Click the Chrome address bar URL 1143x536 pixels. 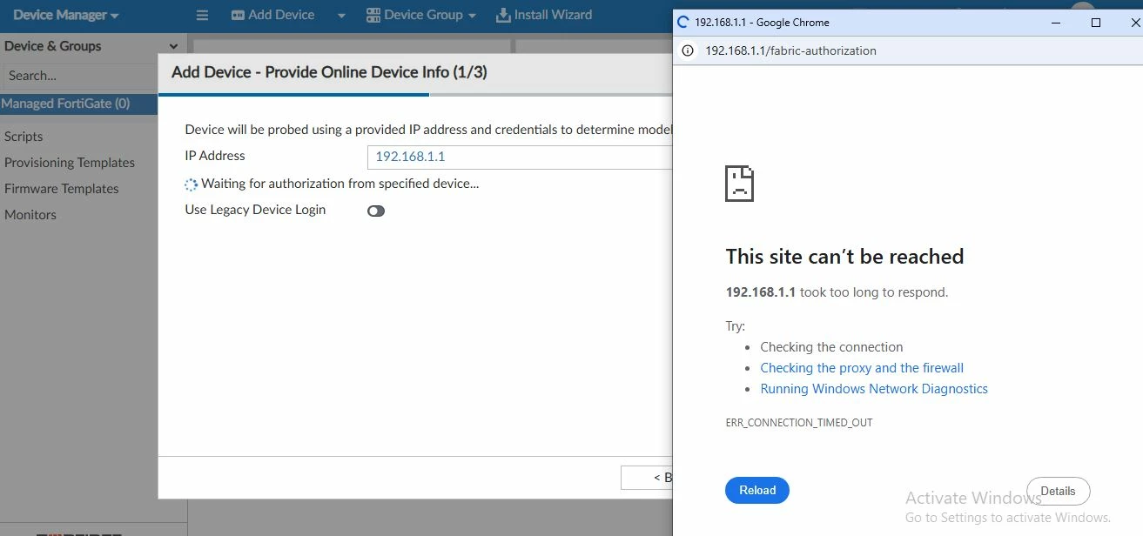[790, 50]
